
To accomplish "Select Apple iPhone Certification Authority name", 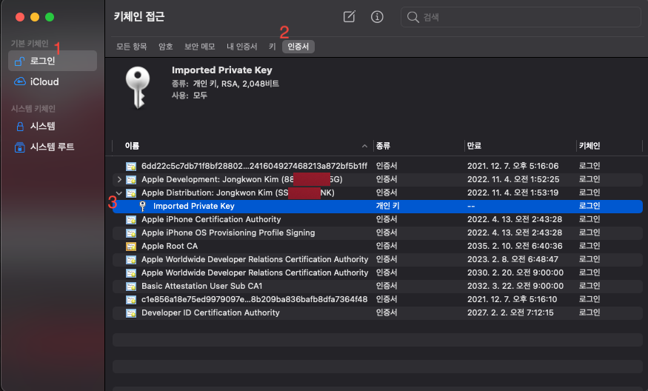I will [211, 219].
